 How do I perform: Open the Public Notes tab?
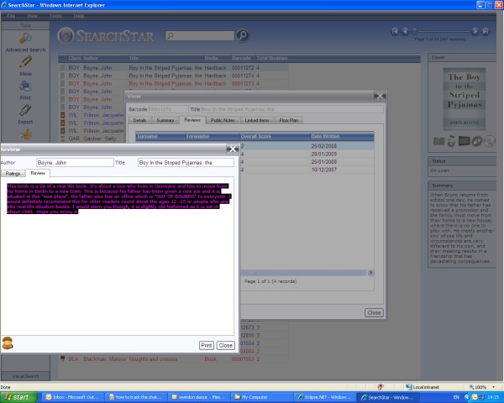(223, 120)
